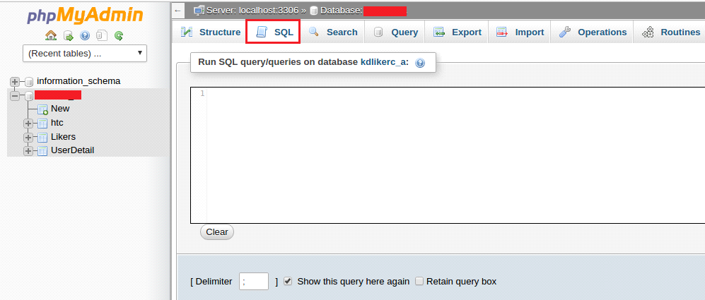Click the Home icon in the sidebar
This screenshot has width=705, height=300.
pos(51,35)
